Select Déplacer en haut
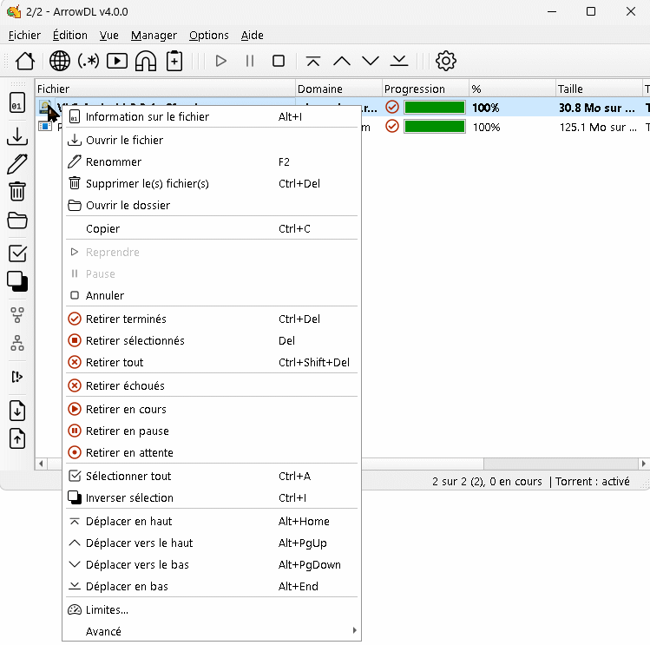 212,522
